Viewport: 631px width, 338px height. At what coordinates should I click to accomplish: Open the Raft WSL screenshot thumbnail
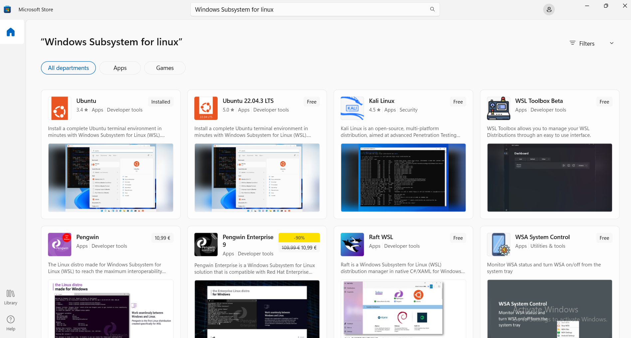(403, 309)
